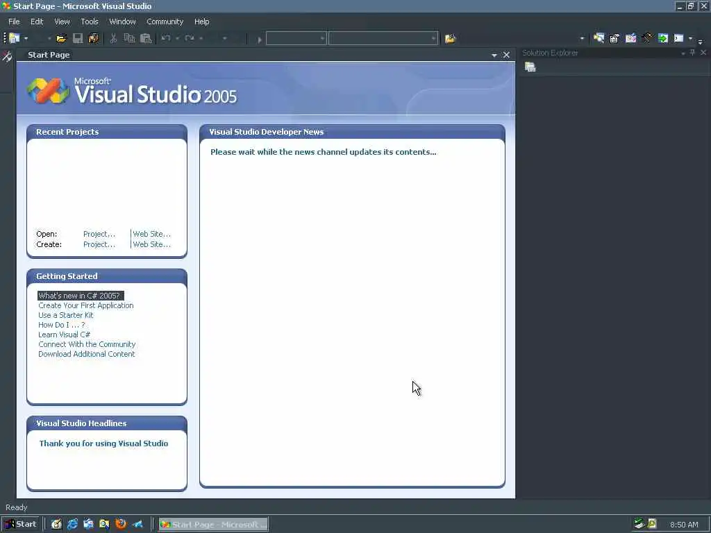Open the Undo history dropdown arrow
This screenshot has height=533, width=711.
(177, 39)
